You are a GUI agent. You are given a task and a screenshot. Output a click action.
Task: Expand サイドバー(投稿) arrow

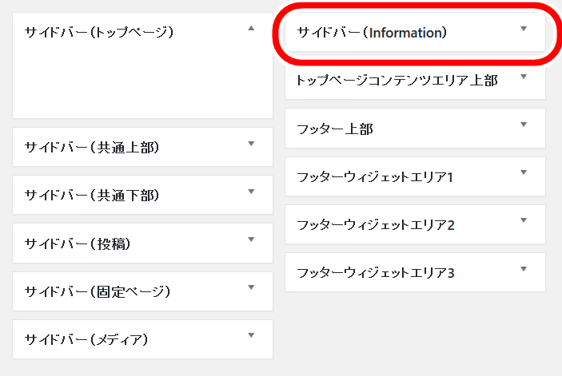(x=251, y=239)
